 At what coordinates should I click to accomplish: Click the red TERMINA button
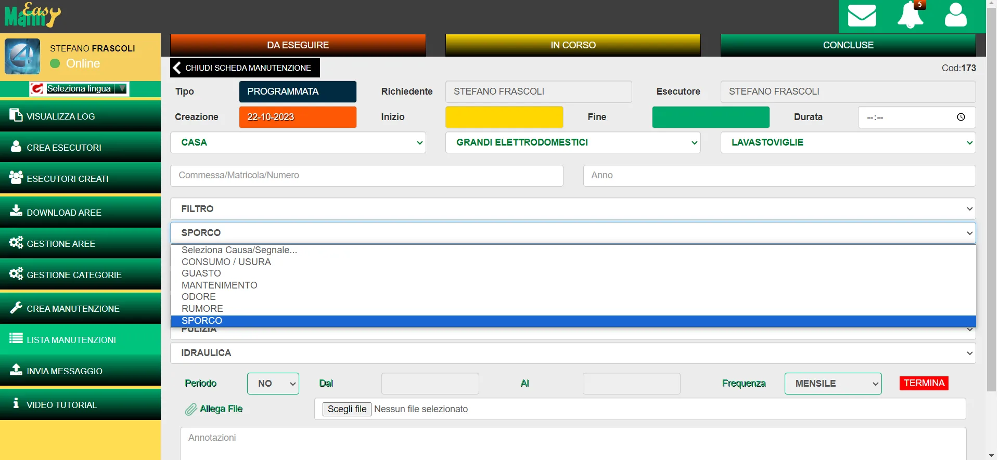924,383
